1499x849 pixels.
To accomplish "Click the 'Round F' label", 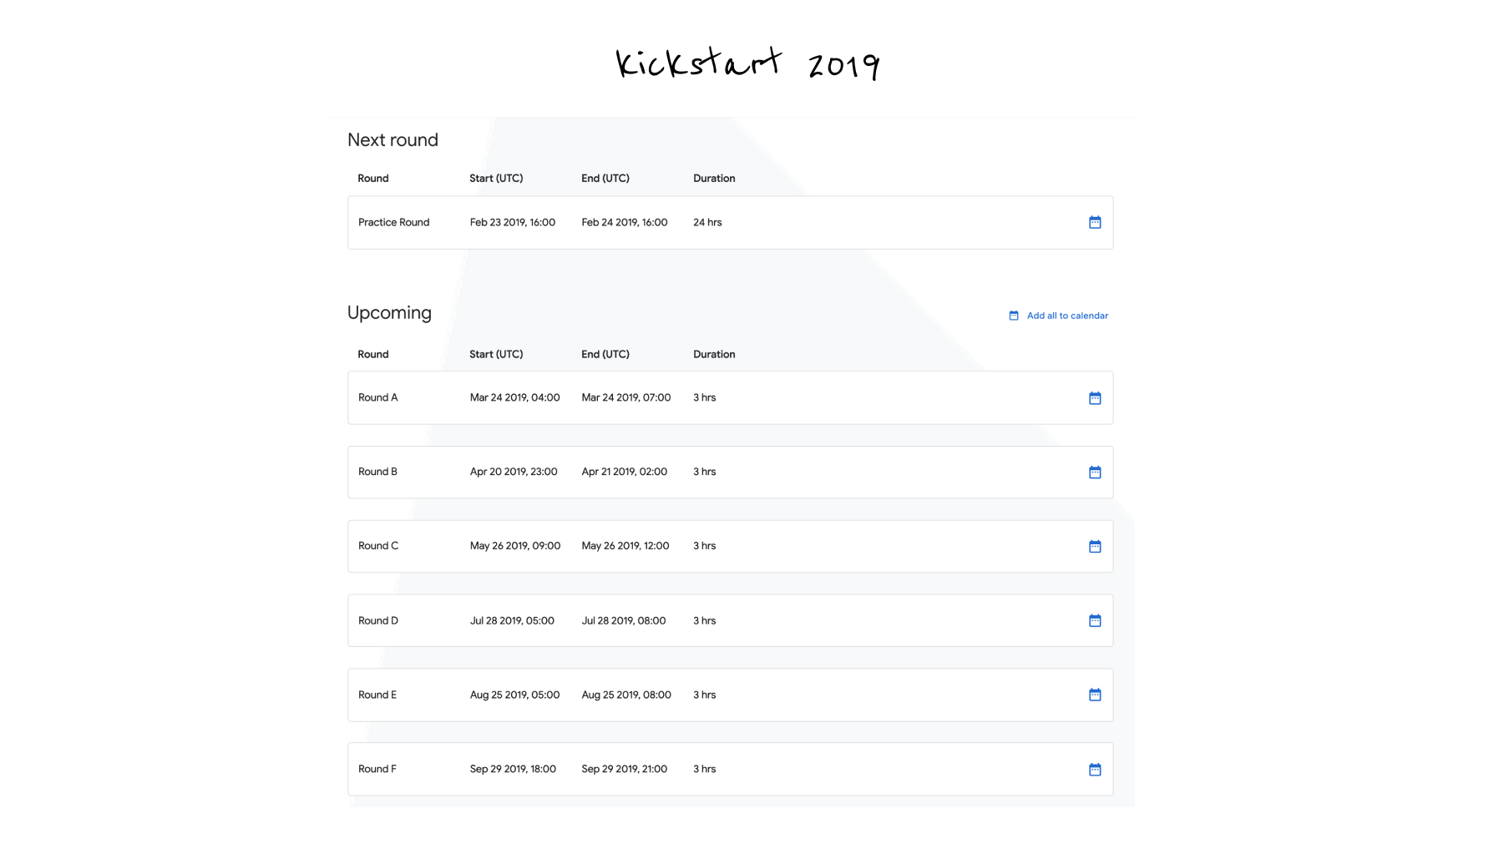I will tap(377, 769).
